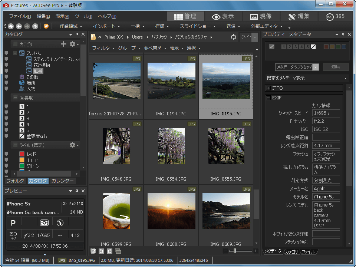Select the green color label swatch in properties
Image resolution: width=356 pixels, height=267 pixels.
pos(338,47)
